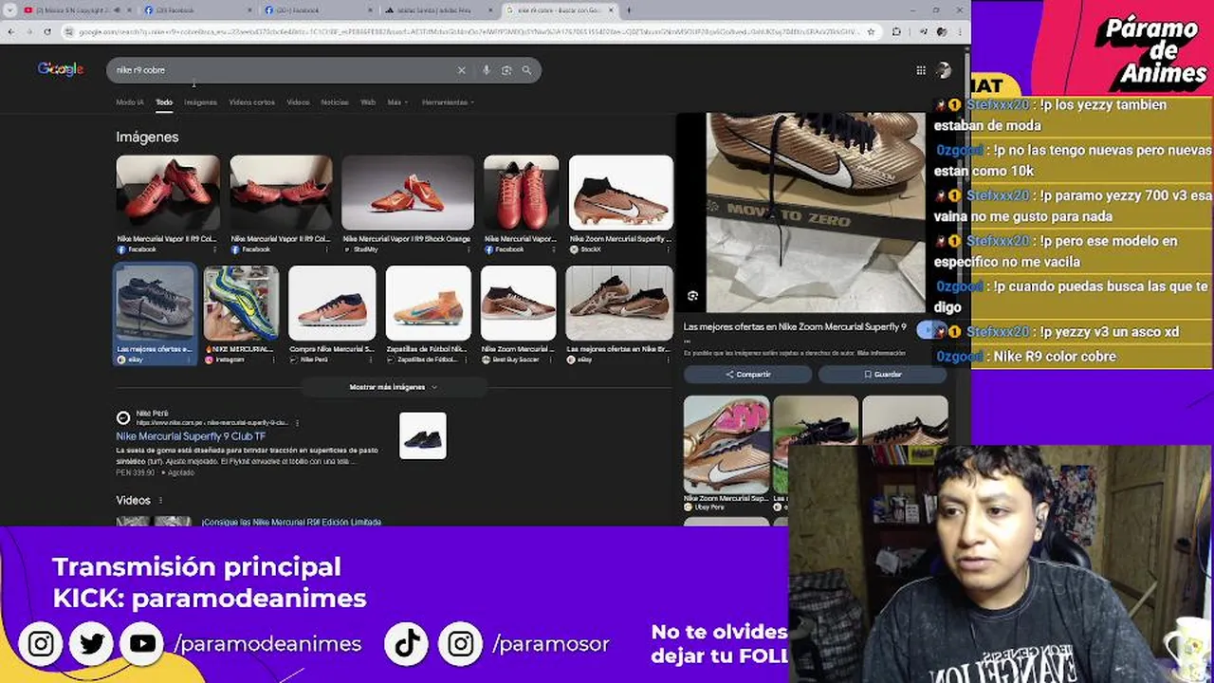Open the Google account avatar
This screenshot has height=683, width=1214.
(944, 70)
